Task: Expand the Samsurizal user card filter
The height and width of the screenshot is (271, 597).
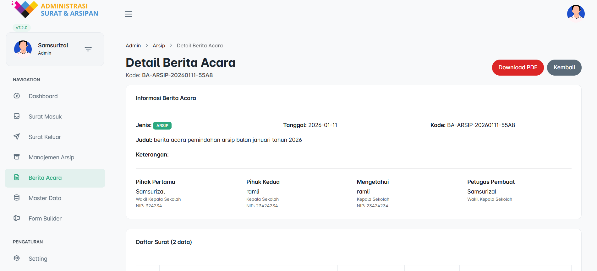Action: [x=88, y=49]
